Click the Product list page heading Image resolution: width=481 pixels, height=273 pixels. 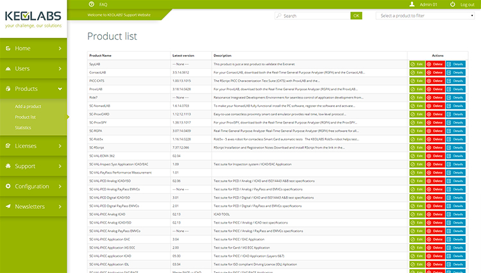[112, 36]
